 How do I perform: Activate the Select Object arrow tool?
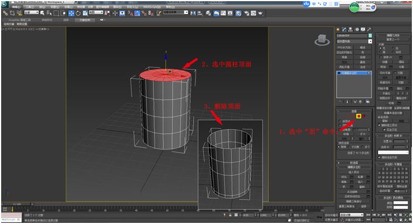(42, 13)
